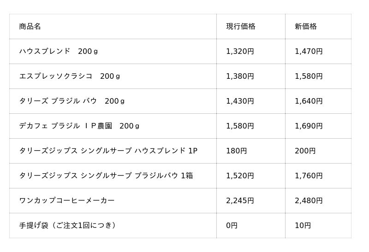Select the エスプレッソクラシコ 200g row name
Image resolution: width=369 pixels, height=252 pixels.
pyautogui.click(x=70, y=76)
